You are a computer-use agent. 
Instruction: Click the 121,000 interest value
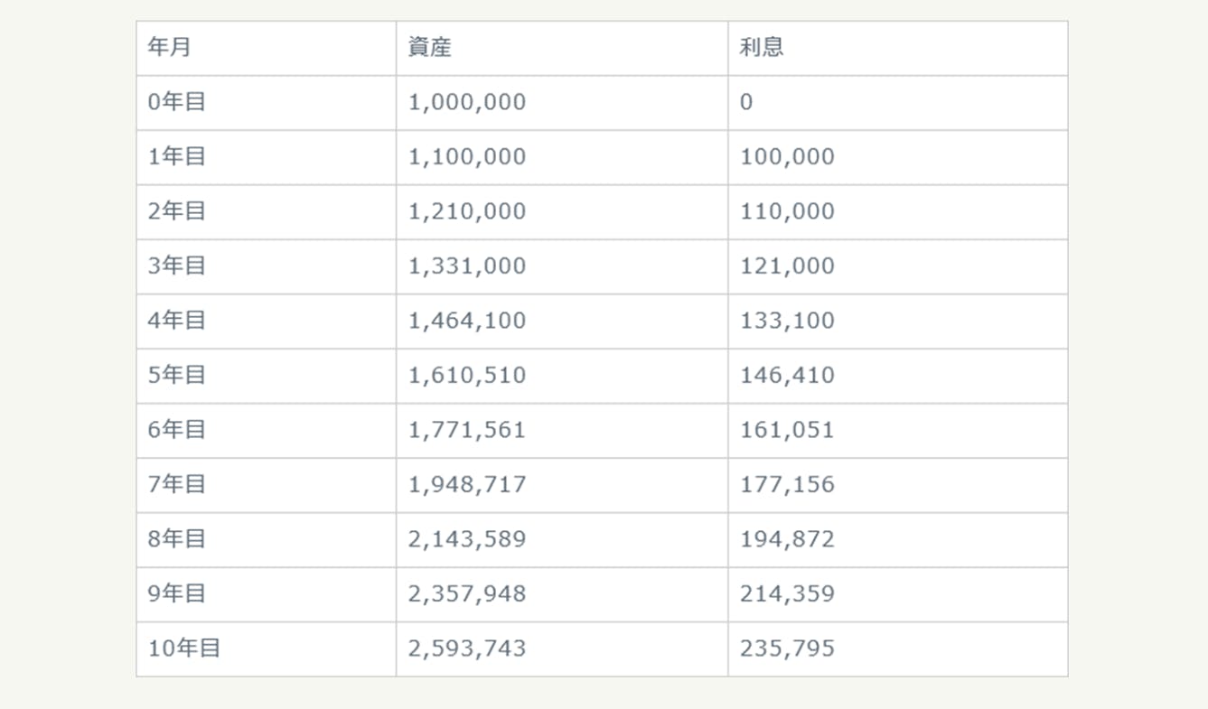point(787,266)
